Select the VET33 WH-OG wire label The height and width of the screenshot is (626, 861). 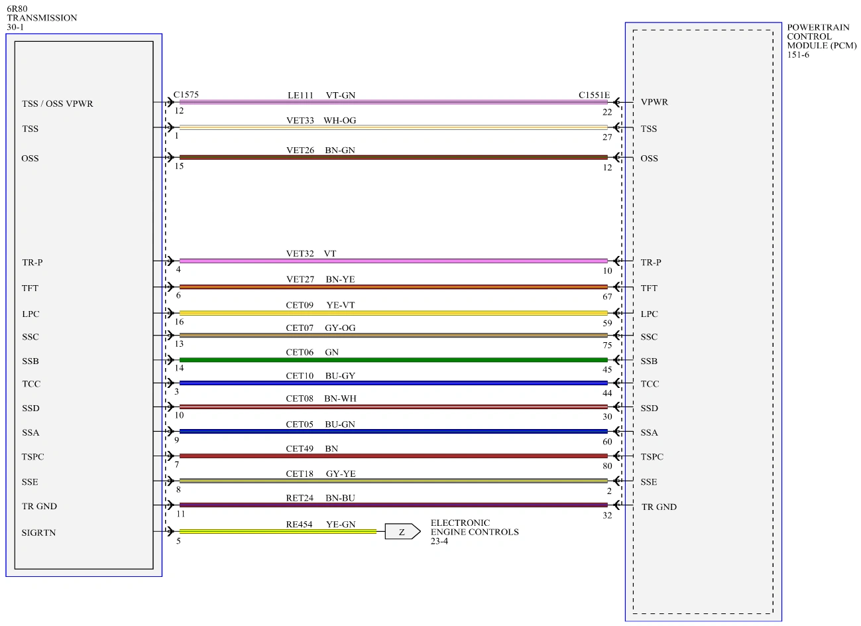point(321,121)
